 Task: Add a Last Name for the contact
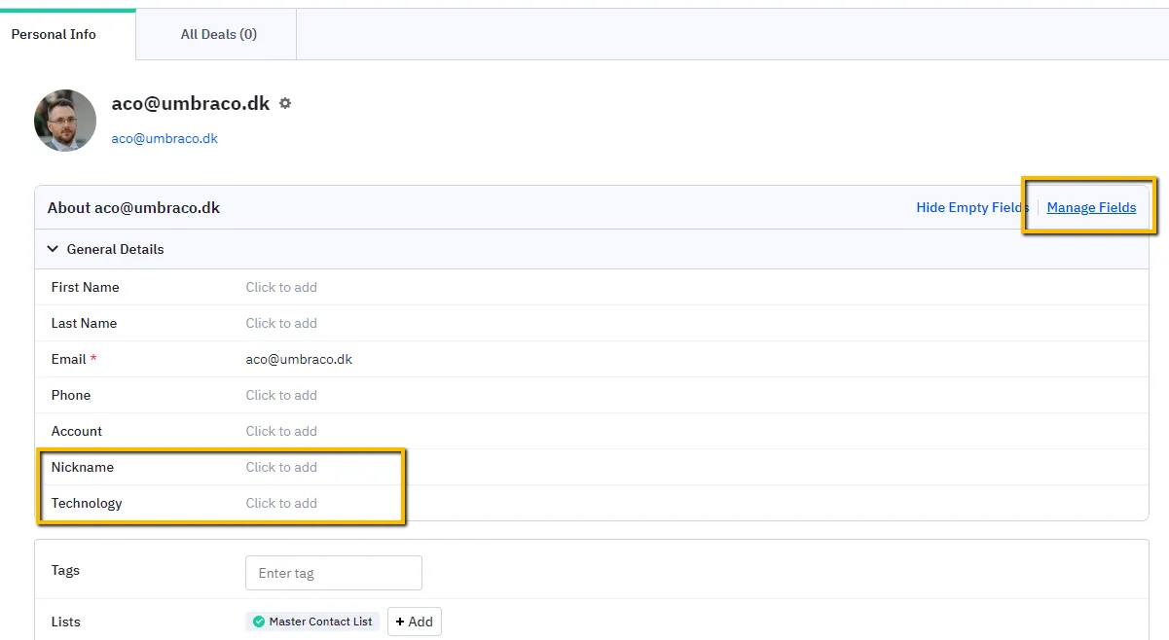click(x=281, y=323)
